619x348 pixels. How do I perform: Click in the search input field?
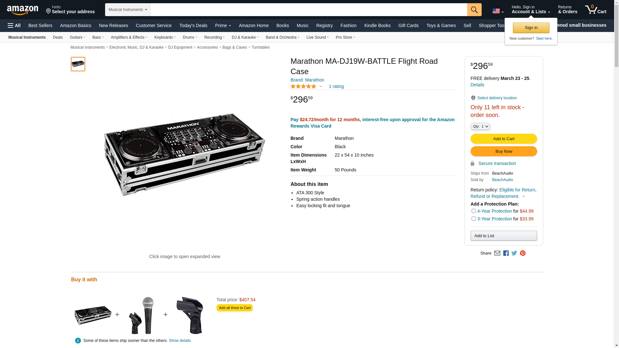point(308,10)
